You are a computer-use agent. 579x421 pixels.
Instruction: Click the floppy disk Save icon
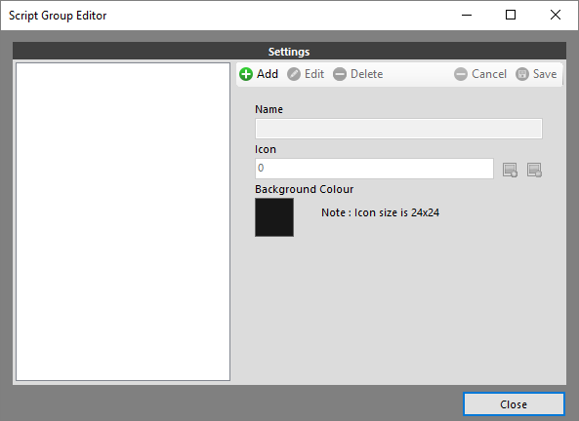tap(522, 74)
